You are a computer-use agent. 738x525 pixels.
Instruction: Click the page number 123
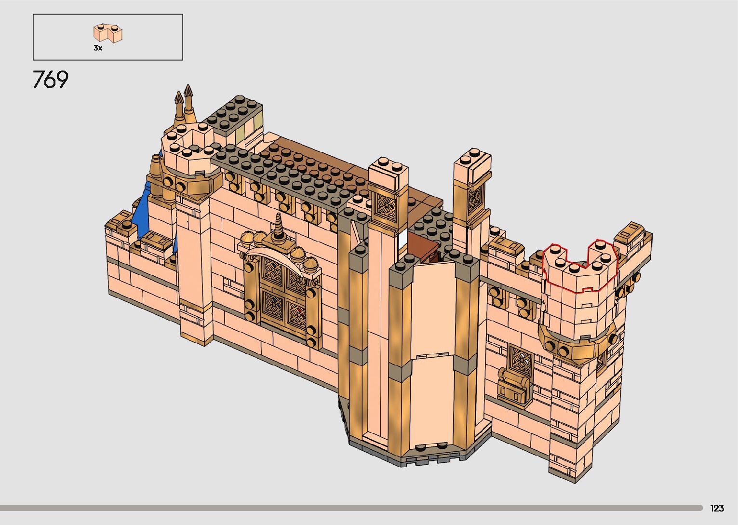pos(717,508)
